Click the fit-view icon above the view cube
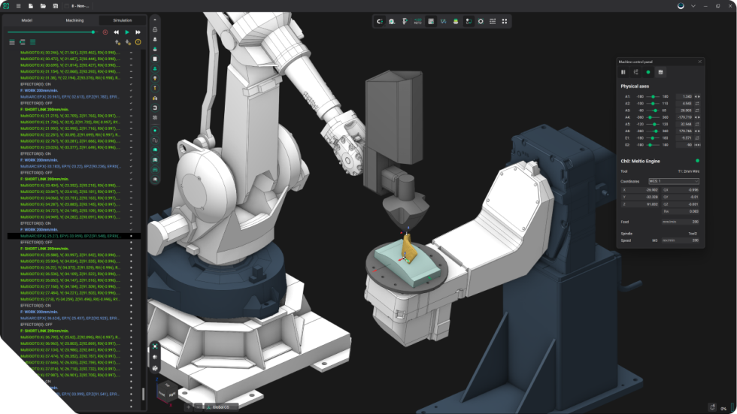Image resolution: width=737 pixels, height=414 pixels. tap(155, 346)
